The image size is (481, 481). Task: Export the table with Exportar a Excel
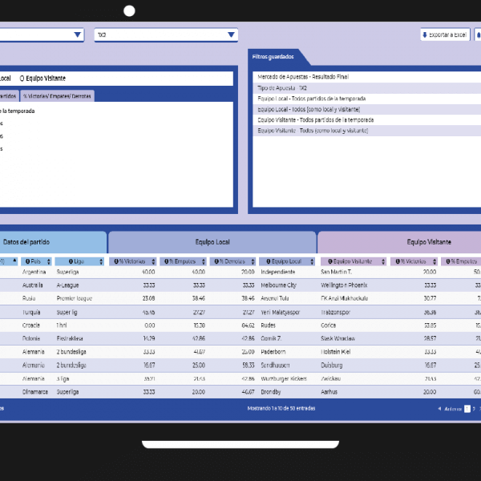tap(446, 35)
